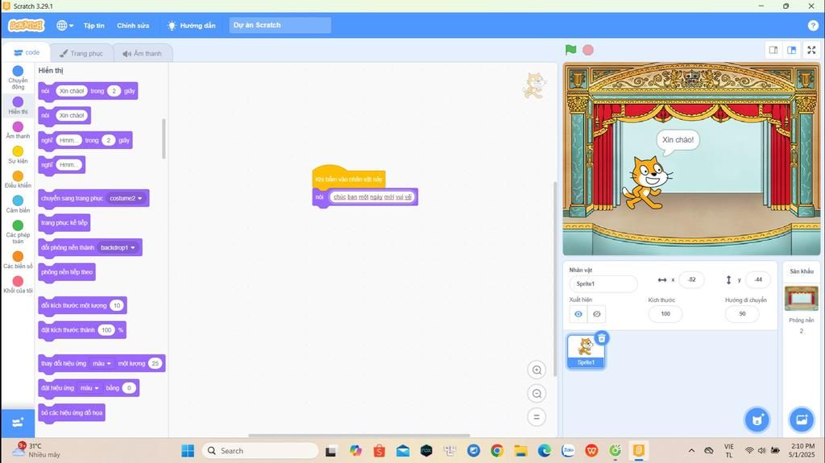The height and width of the screenshot is (463, 825).
Task: Enter full screen stage mode
Action: click(811, 50)
